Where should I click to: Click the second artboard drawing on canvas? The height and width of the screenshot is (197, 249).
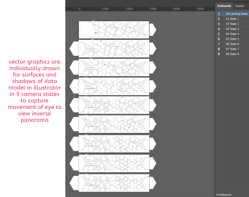[114, 49]
